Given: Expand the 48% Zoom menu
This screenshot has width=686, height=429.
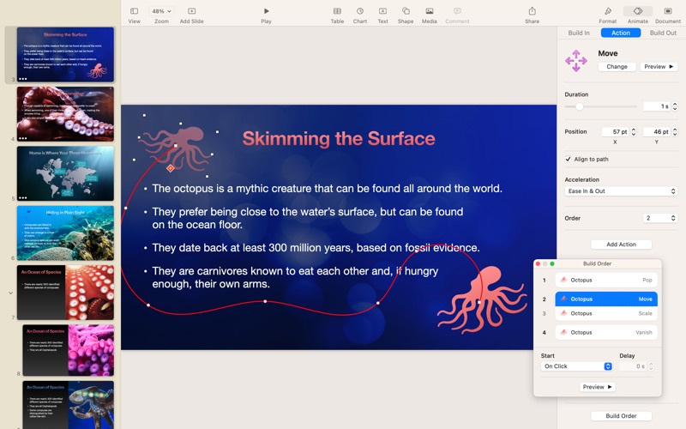Looking at the screenshot, I should (161, 11).
